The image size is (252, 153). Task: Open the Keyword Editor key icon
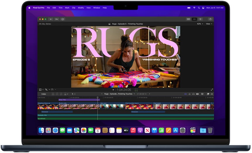click(57, 19)
